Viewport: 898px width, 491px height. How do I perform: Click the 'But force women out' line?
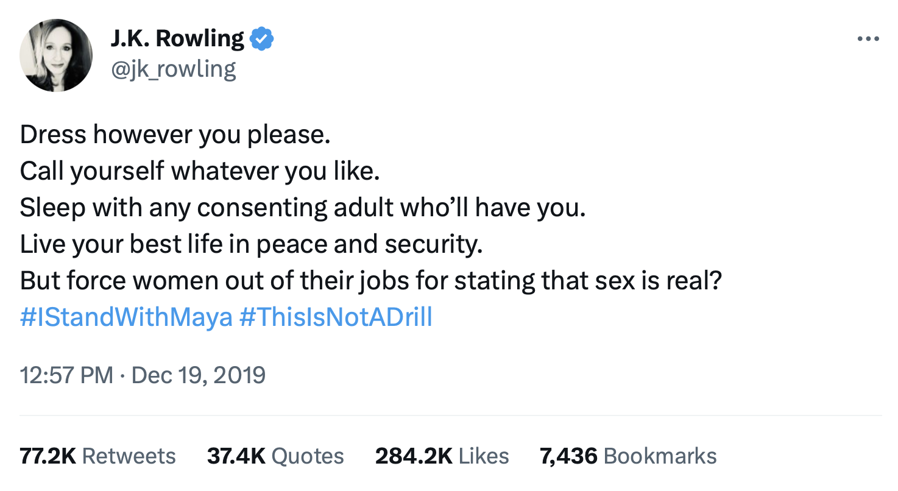tap(371, 281)
